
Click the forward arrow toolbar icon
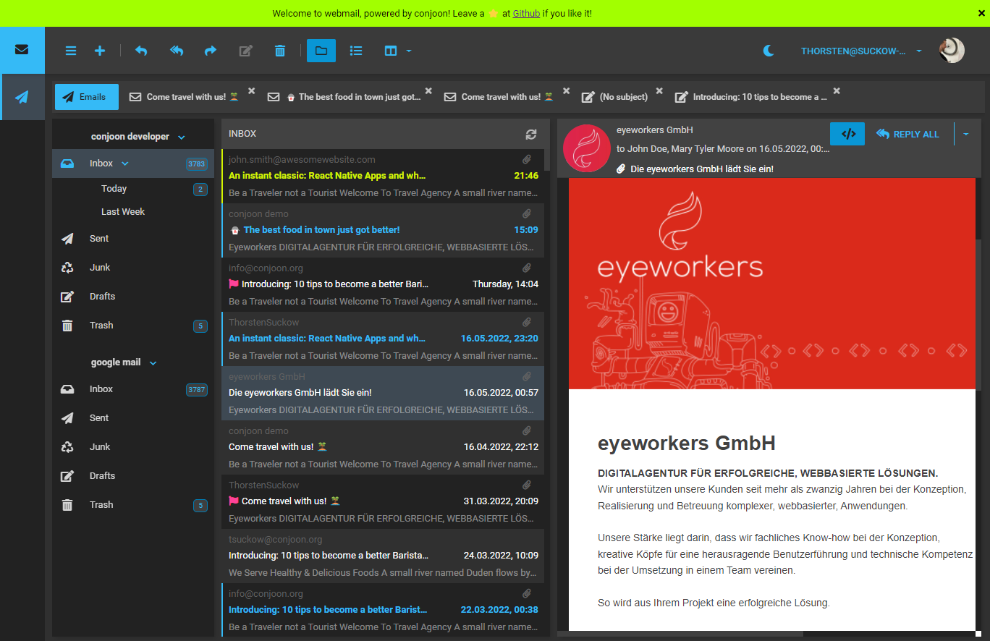click(211, 51)
